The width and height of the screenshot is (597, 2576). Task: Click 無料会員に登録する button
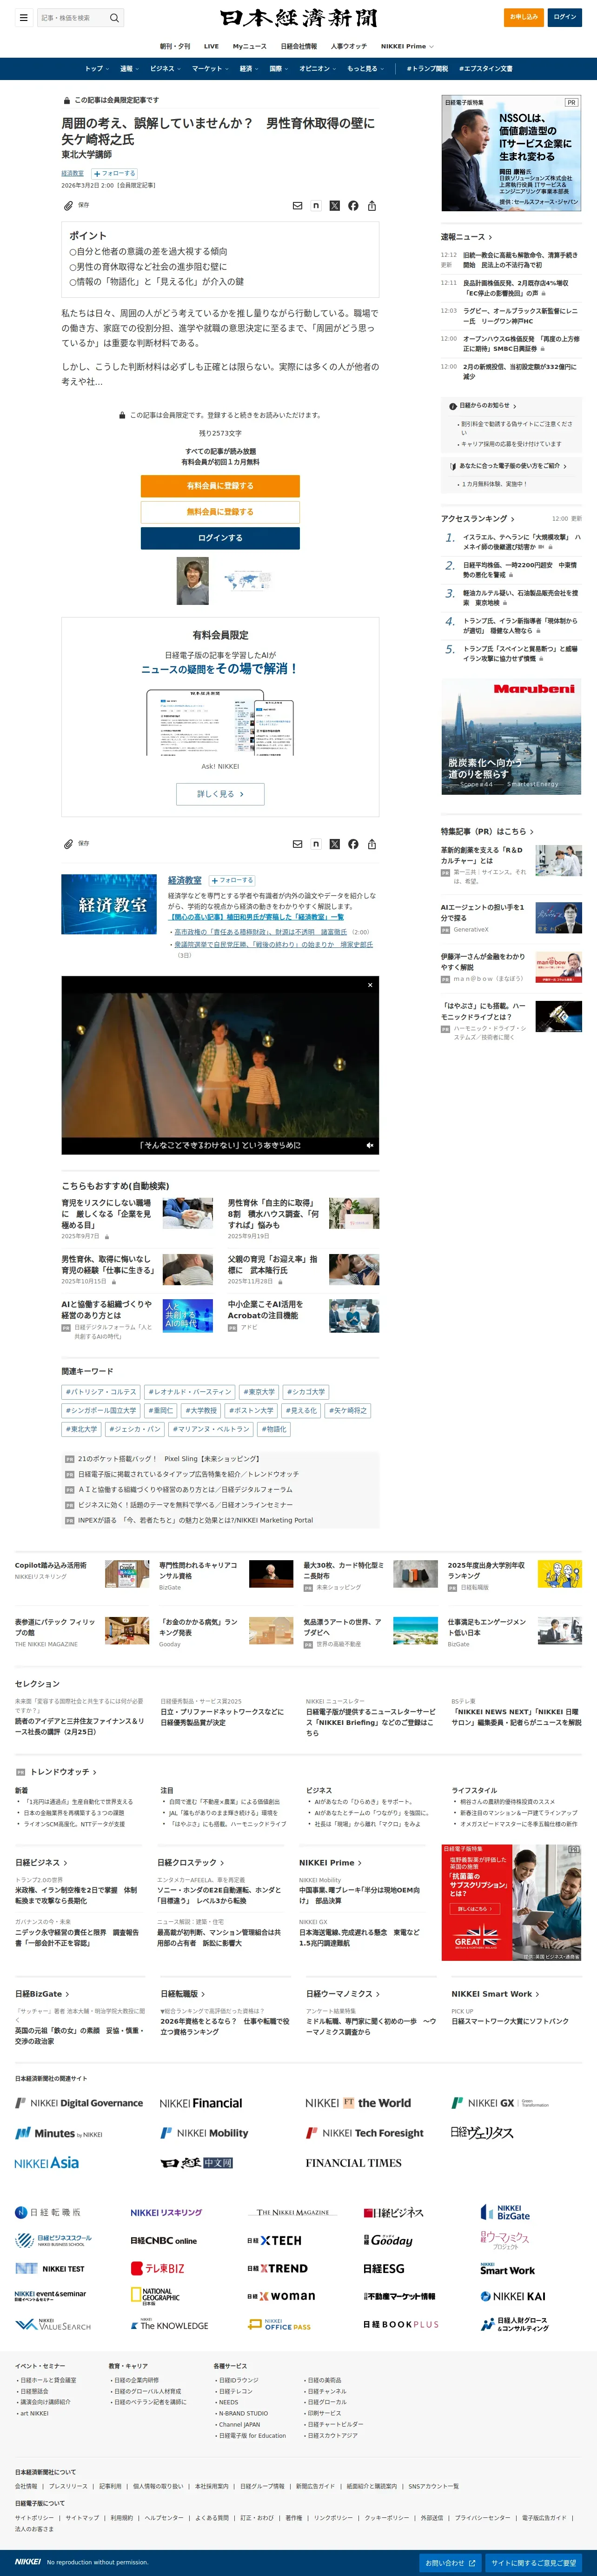tap(220, 512)
